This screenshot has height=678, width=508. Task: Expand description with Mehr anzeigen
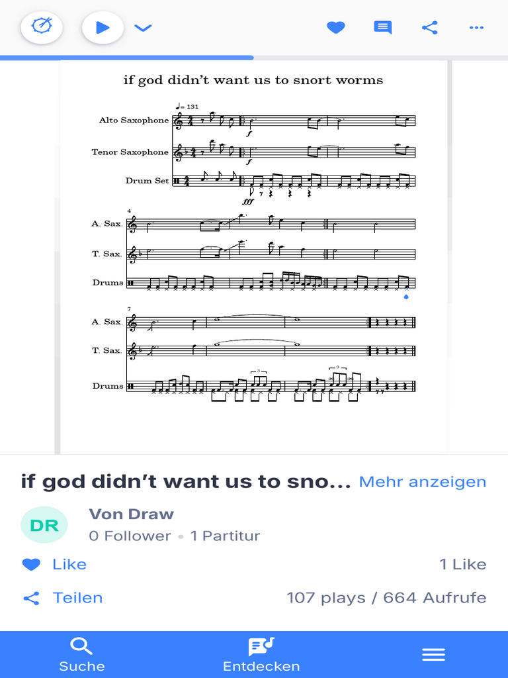point(422,481)
